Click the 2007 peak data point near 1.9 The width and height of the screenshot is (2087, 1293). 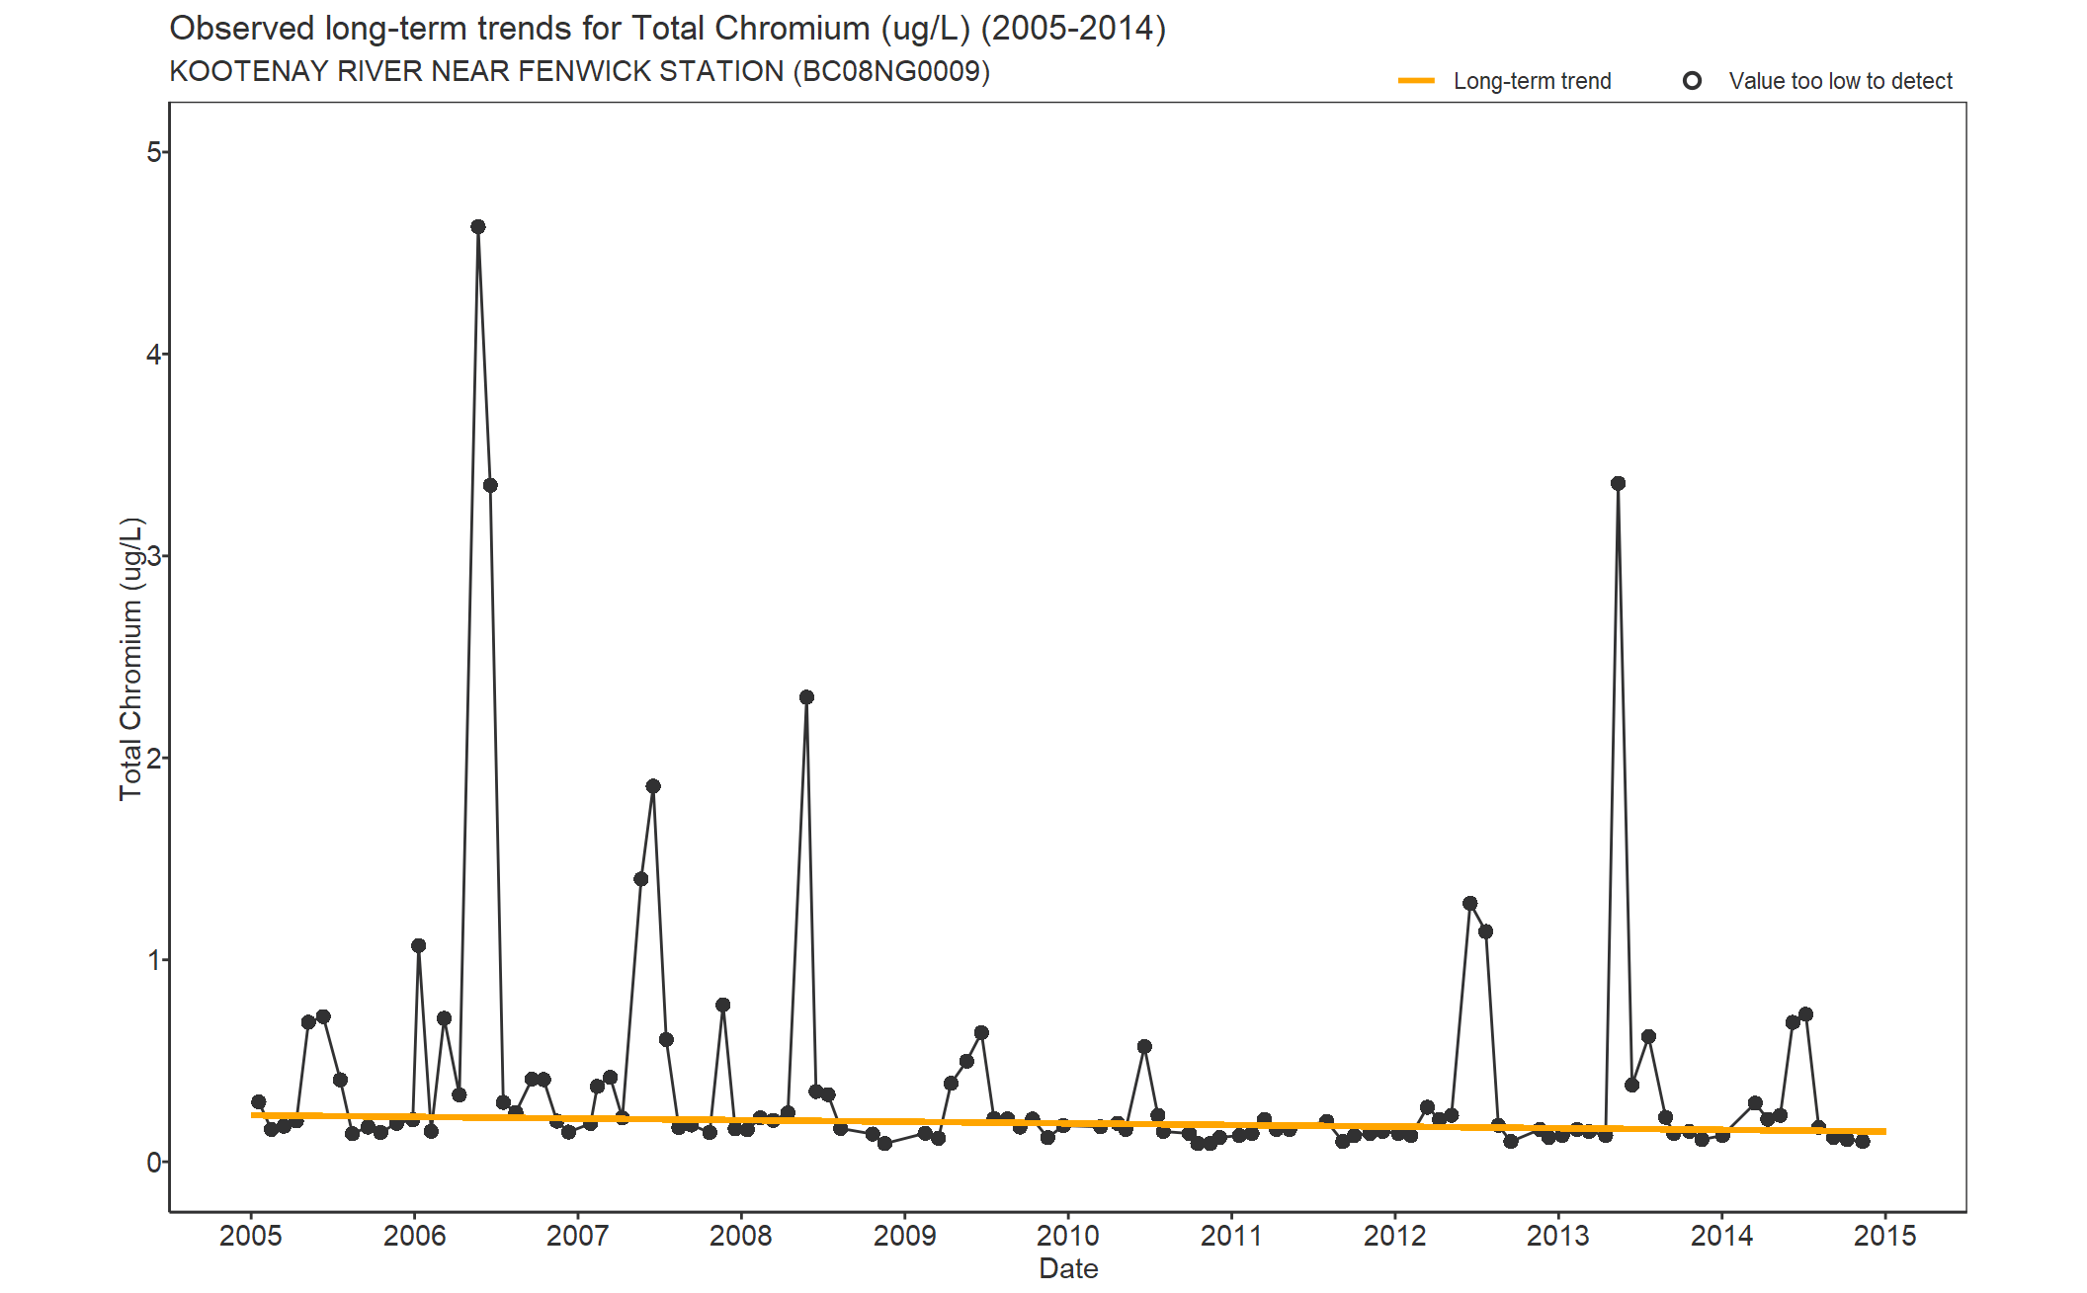point(653,786)
